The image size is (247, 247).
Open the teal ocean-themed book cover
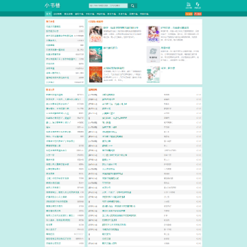(95, 54)
